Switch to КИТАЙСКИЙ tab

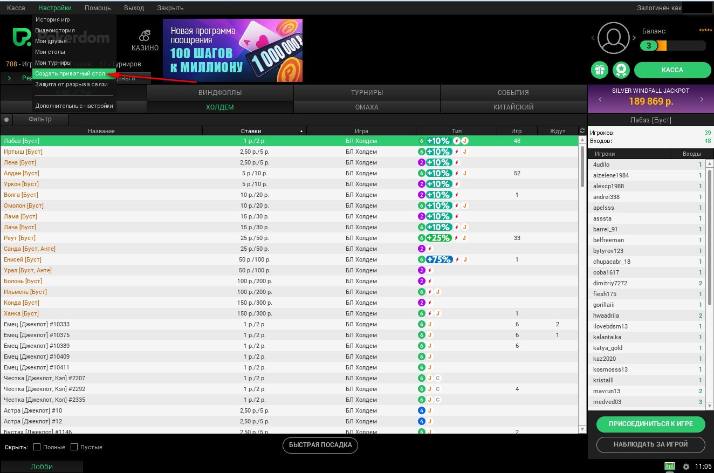[x=513, y=107]
